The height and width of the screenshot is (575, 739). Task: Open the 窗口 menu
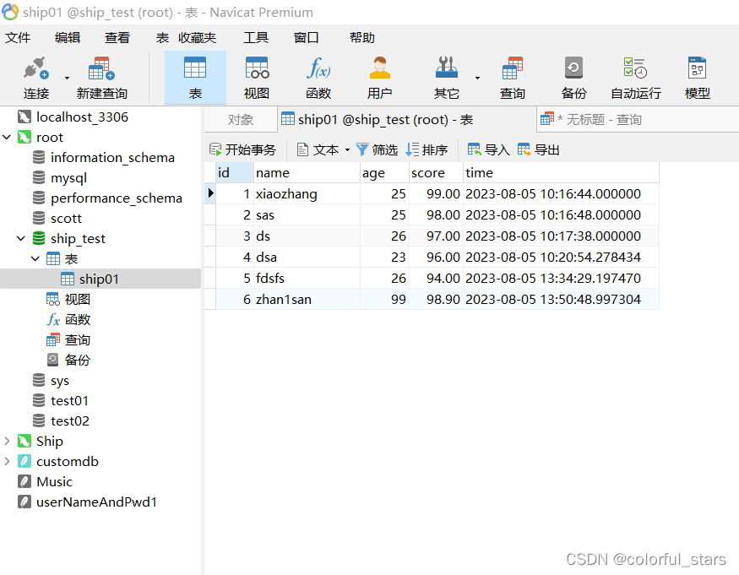point(306,38)
